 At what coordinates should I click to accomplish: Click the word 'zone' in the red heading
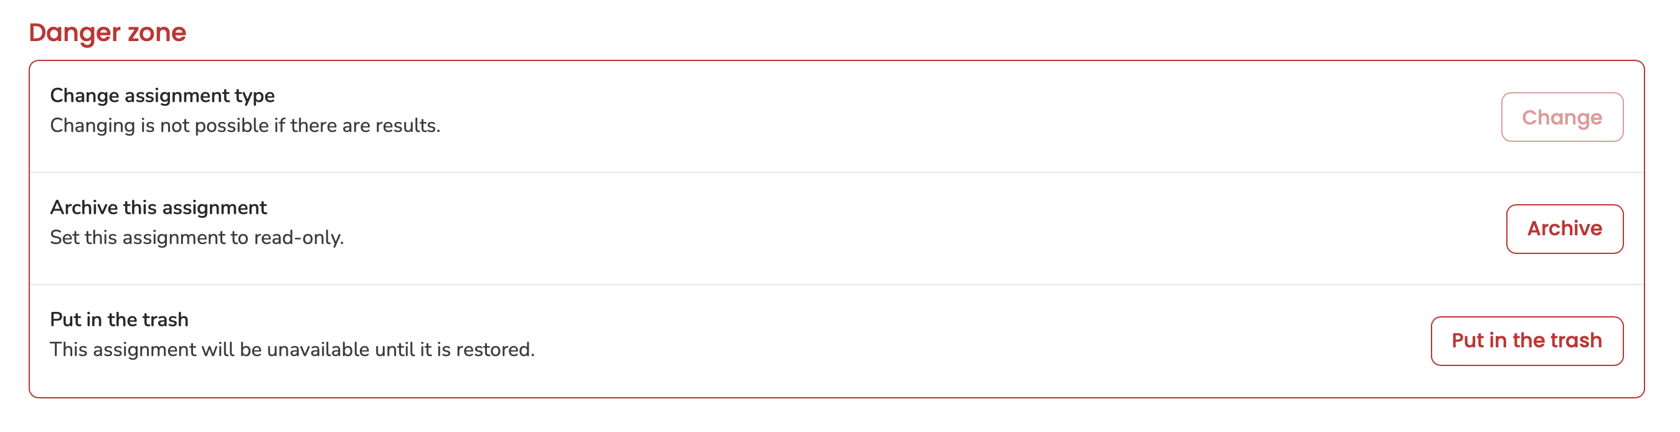click(x=157, y=34)
